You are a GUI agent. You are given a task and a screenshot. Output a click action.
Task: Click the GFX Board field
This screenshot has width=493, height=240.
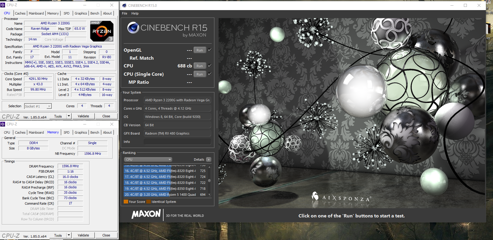[177, 133]
